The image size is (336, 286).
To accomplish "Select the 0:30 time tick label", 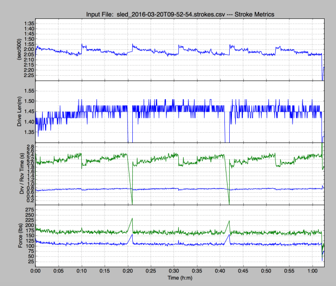I will 173,269.
